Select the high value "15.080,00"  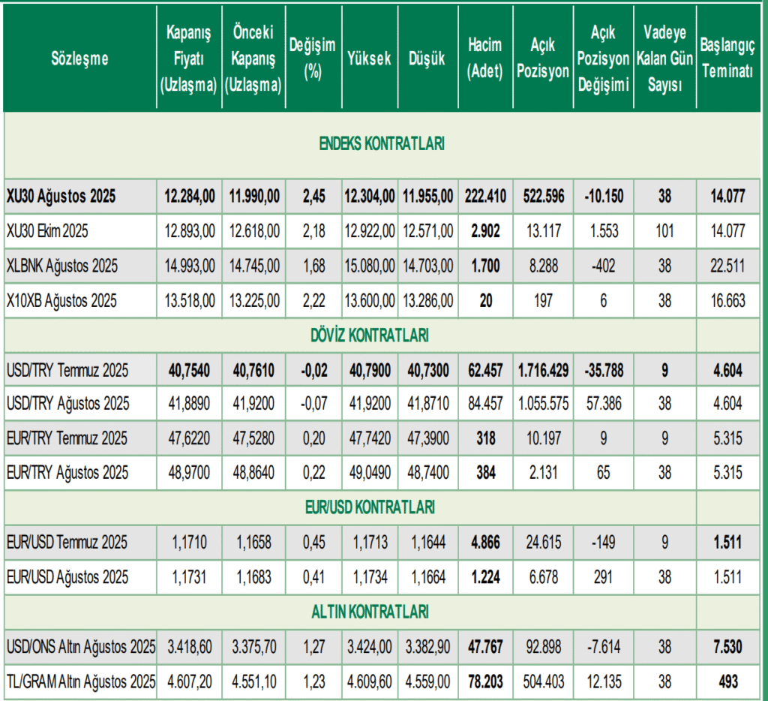tap(369, 266)
